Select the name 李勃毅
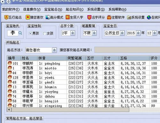Image resolution: width=160 pixels, height=123 pixels. pos(28,73)
